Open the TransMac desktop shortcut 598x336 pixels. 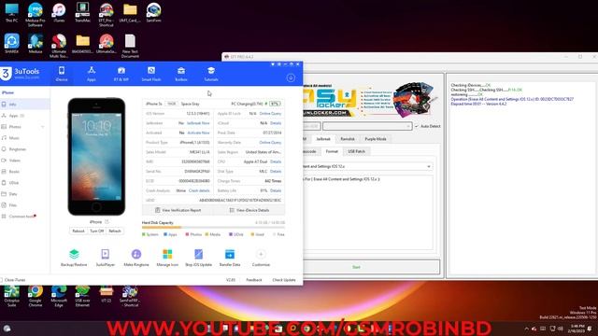click(82, 12)
